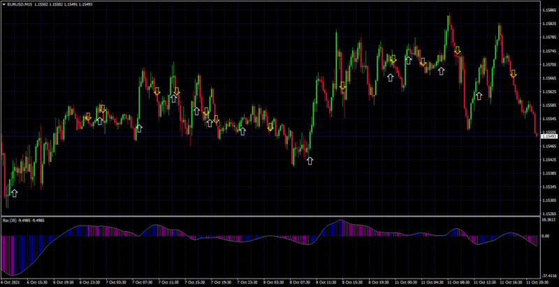Click the 1.15465 price axis label
This screenshot has height=287, width=559.
pyautogui.click(x=548, y=146)
